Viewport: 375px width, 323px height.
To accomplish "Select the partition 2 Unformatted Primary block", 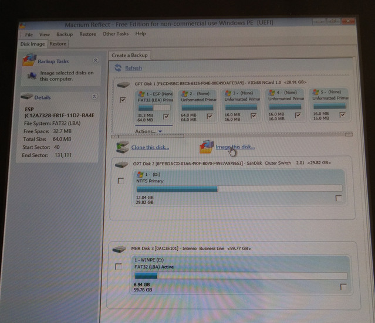I will 197,106.
